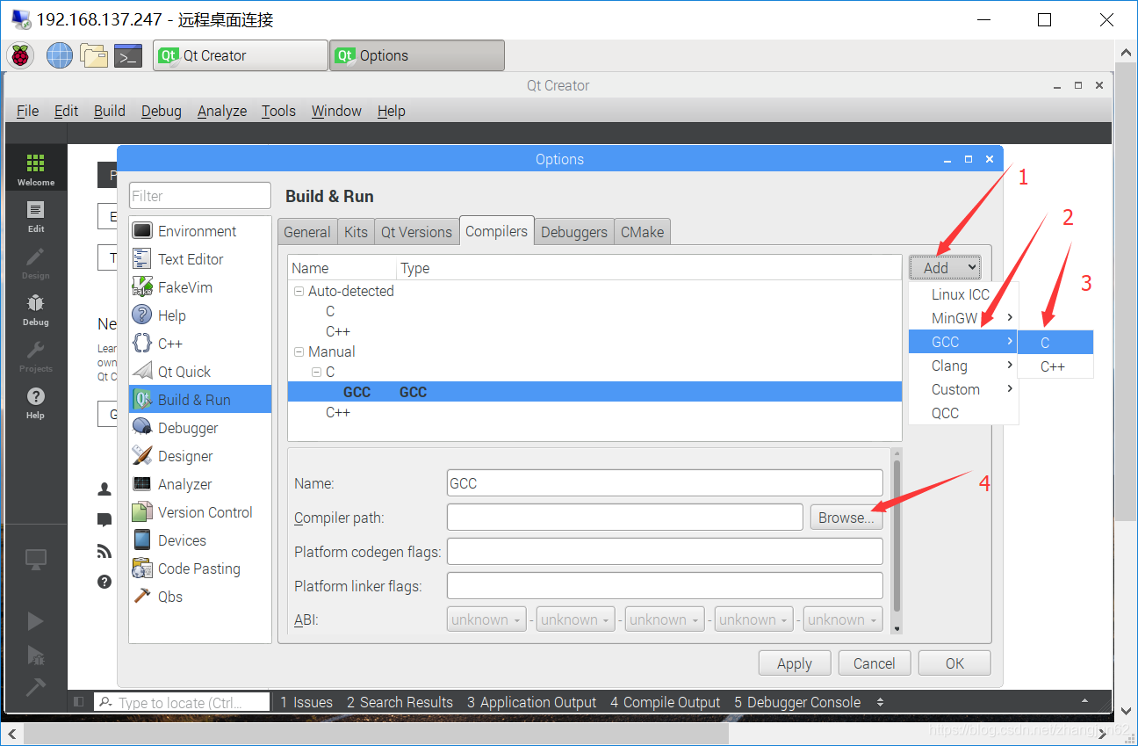The width and height of the screenshot is (1138, 746).
Task: Switch to the Debuggers tab
Action: (x=573, y=232)
